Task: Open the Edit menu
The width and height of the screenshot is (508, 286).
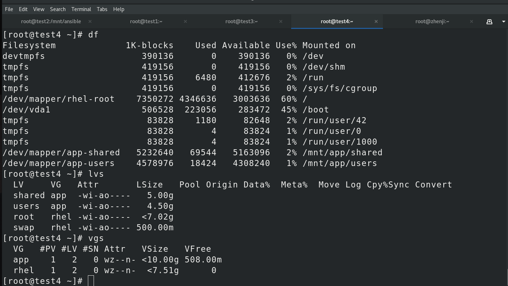Action: pyautogui.click(x=23, y=9)
